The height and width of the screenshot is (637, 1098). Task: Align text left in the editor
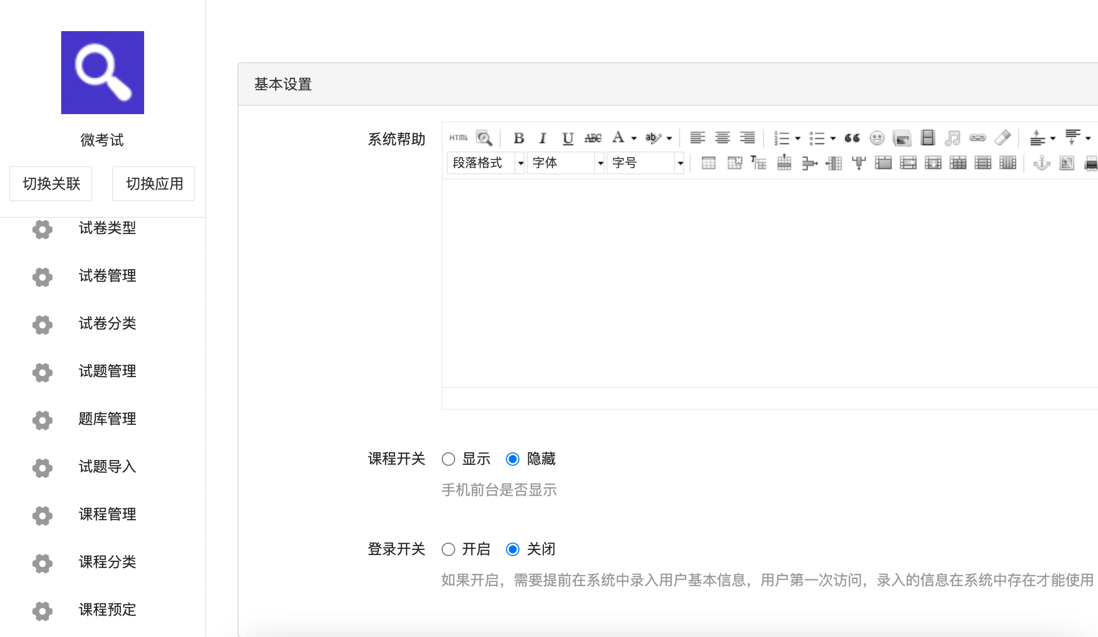click(x=697, y=138)
